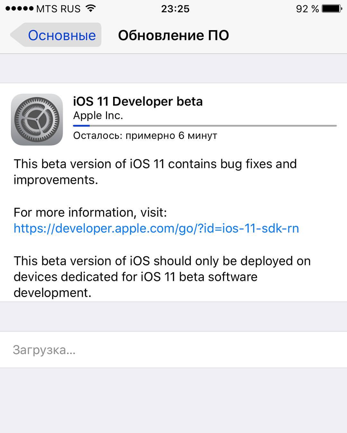Tap the 'contains bug fixes and improvements' paragraph

155,172
